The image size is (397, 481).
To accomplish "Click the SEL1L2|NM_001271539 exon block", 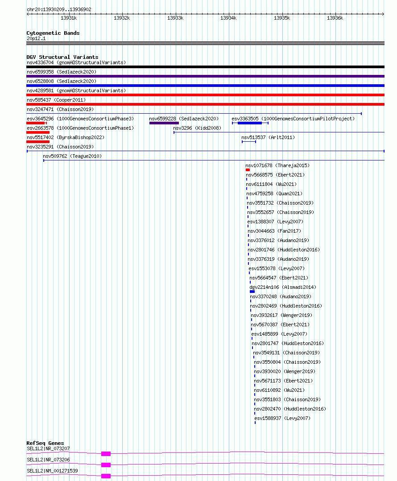I will (x=106, y=476).
